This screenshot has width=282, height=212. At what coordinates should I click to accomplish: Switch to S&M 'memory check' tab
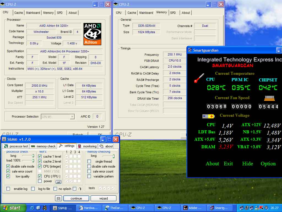[43, 146]
